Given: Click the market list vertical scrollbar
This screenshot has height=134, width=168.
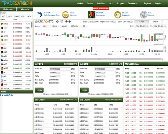Looking at the screenshot, I should coord(32,25).
